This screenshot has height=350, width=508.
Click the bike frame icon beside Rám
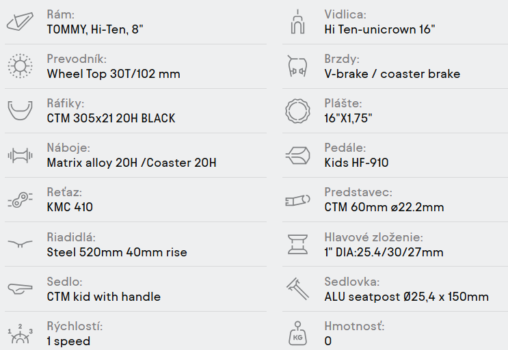[x=19, y=22]
